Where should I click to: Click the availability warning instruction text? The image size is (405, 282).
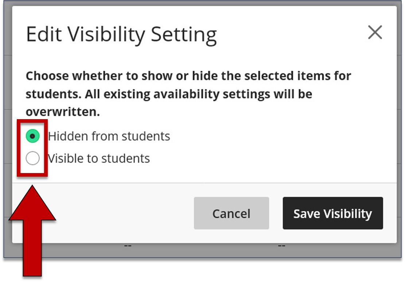point(188,94)
